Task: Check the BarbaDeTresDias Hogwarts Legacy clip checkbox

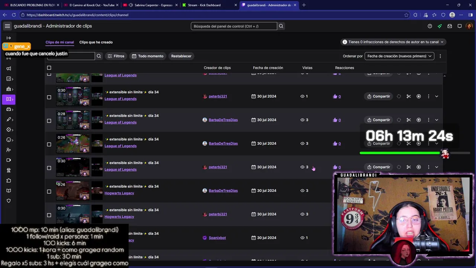Action: point(49,191)
